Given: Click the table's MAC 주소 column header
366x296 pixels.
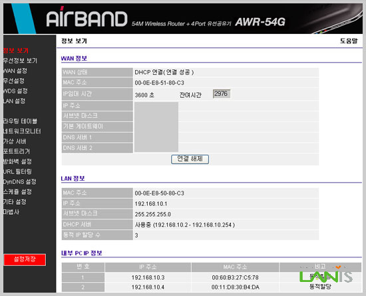Looking at the screenshot, I should (235, 267).
